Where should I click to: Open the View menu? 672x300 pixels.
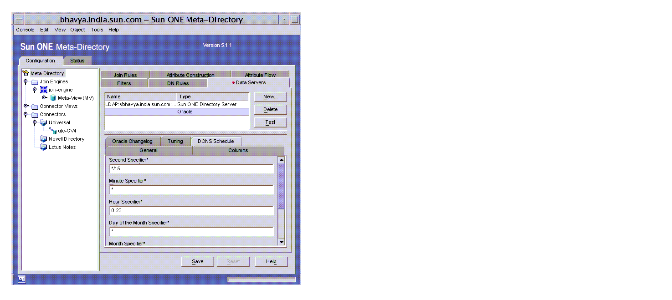pos(60,30)
